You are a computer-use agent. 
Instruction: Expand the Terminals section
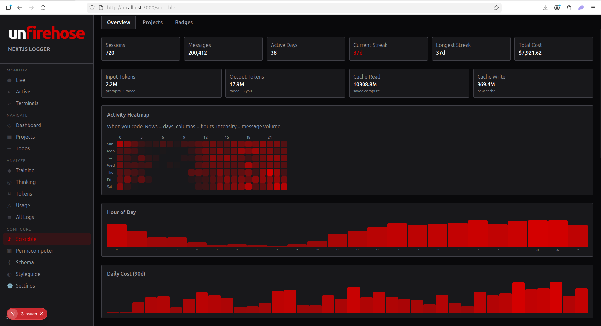(9, 103)
